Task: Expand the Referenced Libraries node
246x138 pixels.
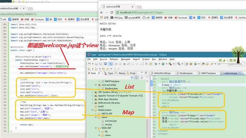Action: coord(93,103)
